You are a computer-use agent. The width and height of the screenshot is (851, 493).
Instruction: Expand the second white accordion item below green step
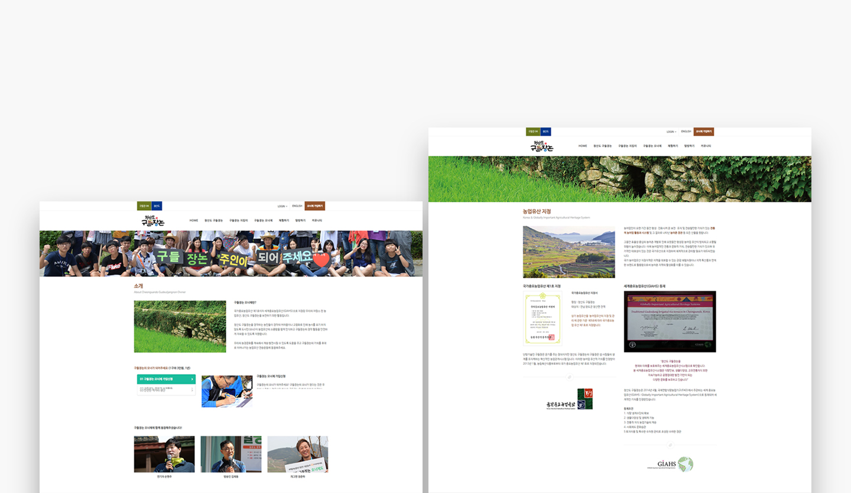(166, 390)
